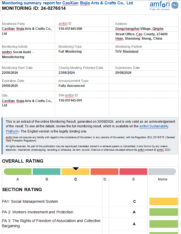Click the green PA 3 section rating swatch
Screen dimensions: 181x234
(164, 224)
